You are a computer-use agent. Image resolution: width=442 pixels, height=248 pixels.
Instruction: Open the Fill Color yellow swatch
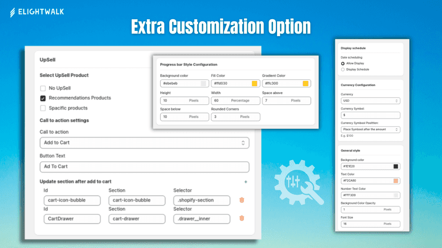254,84
